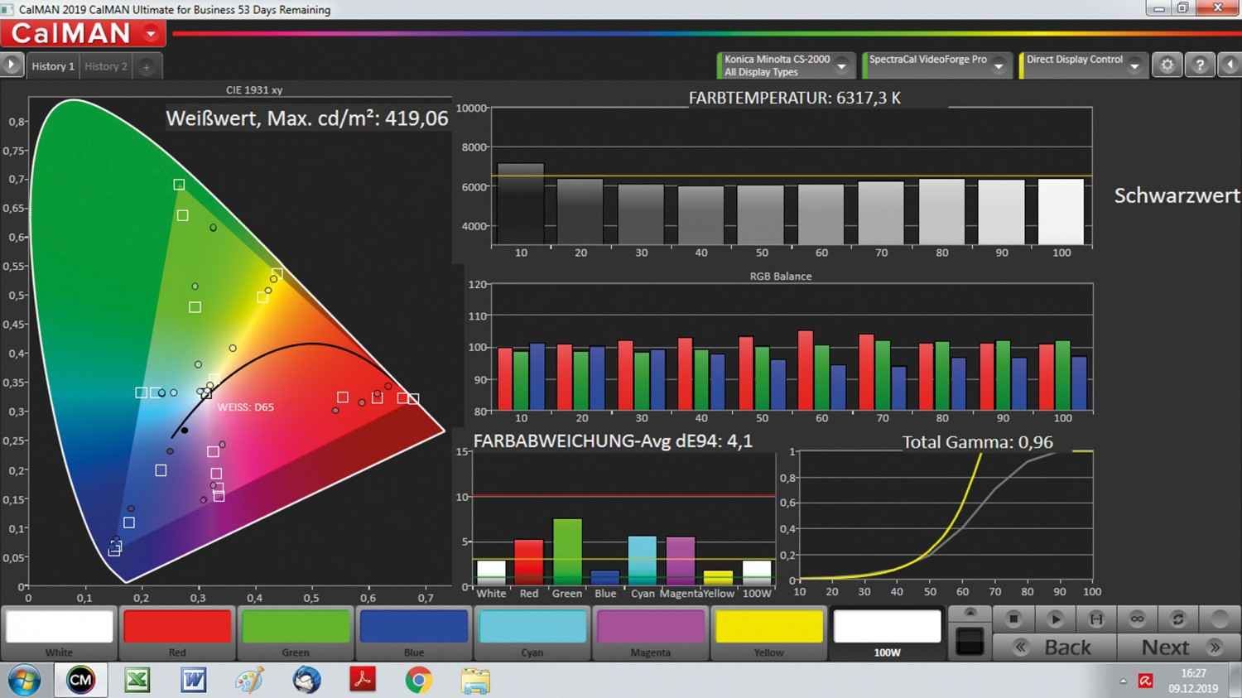1242x698 pixels.
Task: Click the FARBABWEICHUNG-Avg dE94: 4,1 heading
Action: point(613,441)
